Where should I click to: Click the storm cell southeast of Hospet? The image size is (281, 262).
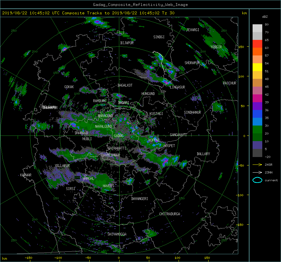point(165,160)
